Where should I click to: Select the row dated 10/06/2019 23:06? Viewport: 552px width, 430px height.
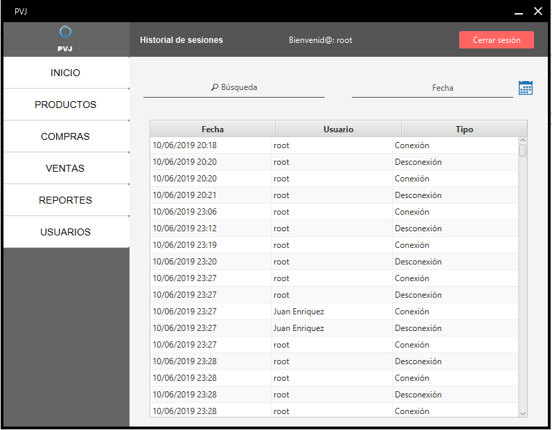(334, 212)
